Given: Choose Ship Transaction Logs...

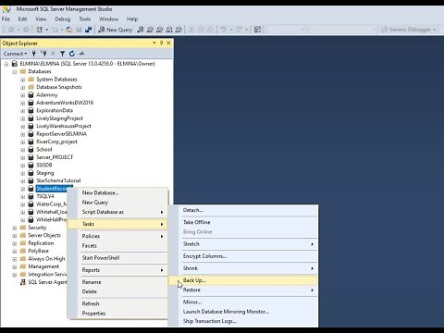Looking at the screenshot, I should [x=243, y=321].
